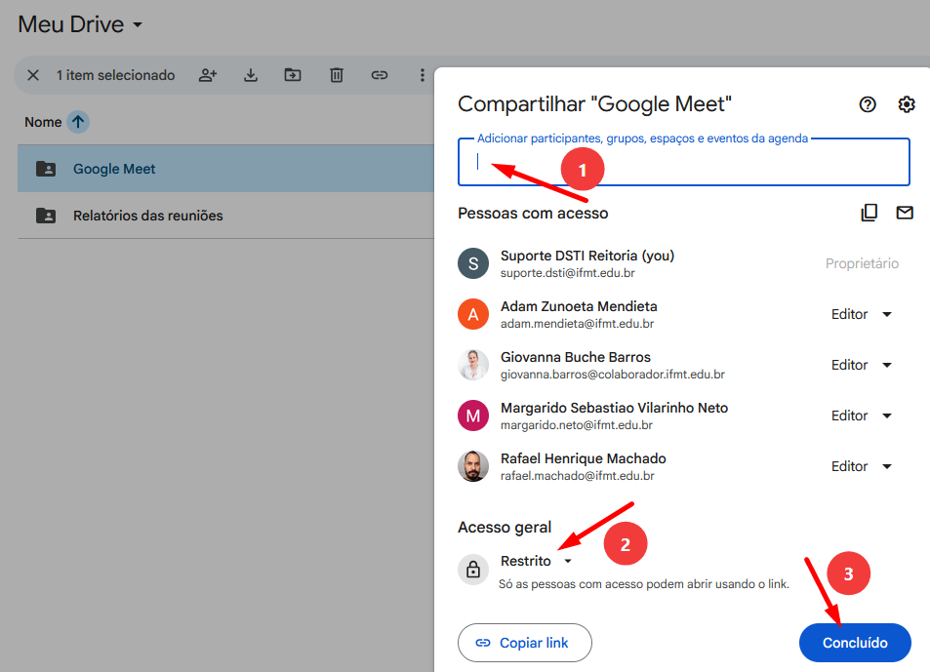Screen dimensions: 930x672
Task: Click the Copiar link button
Action: [x=524, y=643]
